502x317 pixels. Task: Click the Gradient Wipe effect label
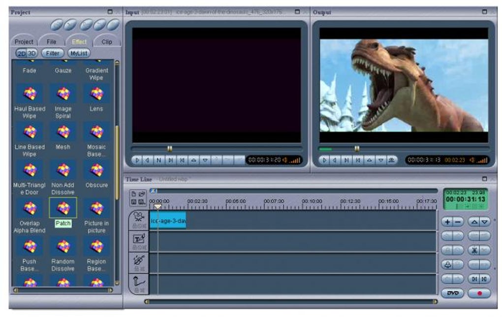tap(96, 74)
